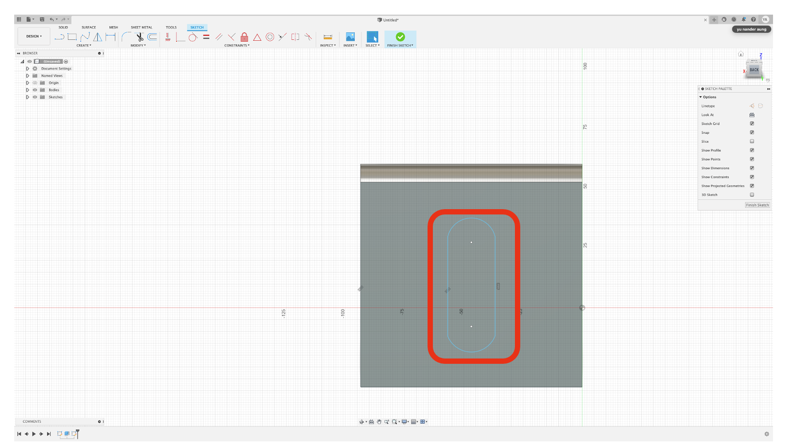
Task: Switch to the SURFACE tab
Action: pos(89,27)
